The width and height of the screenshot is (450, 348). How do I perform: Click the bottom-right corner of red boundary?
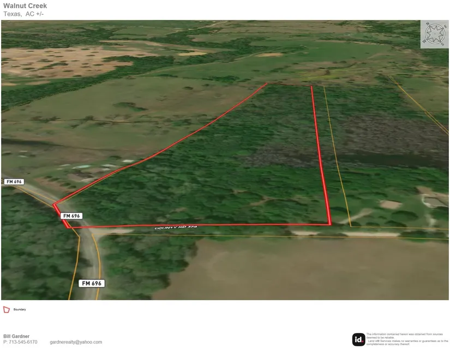tap(330, 223)
